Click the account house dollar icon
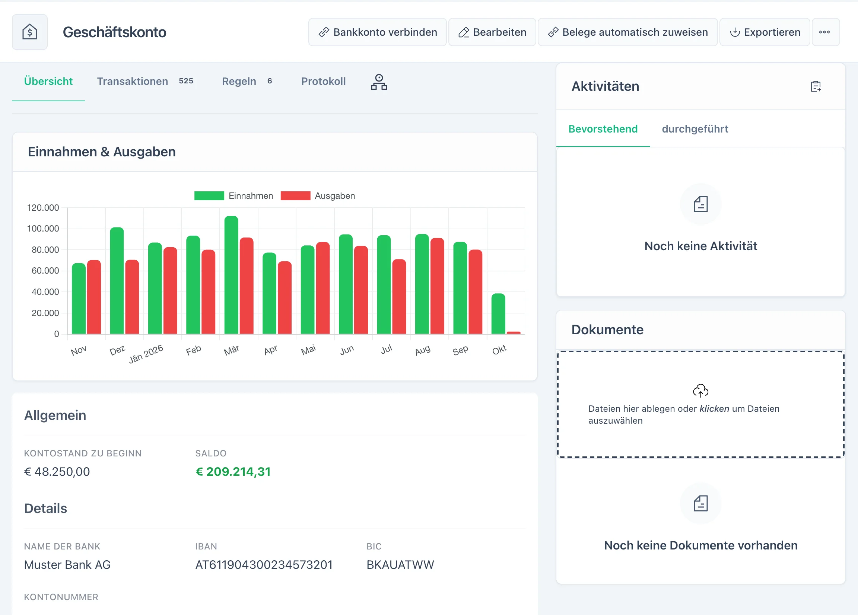 (29, 32)
